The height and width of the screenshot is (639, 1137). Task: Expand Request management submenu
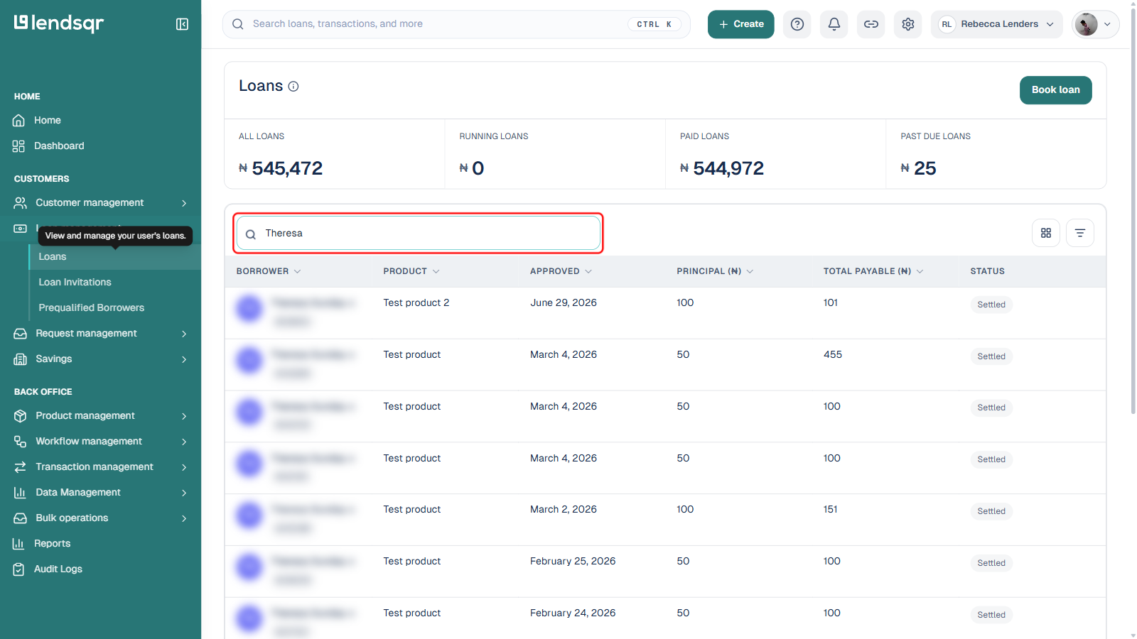184,334
